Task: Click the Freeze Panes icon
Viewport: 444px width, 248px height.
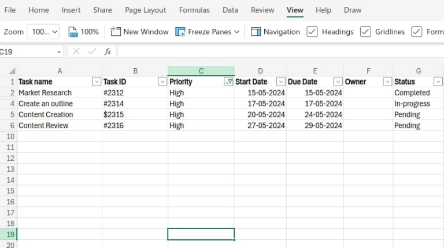Action: (180, 32)
